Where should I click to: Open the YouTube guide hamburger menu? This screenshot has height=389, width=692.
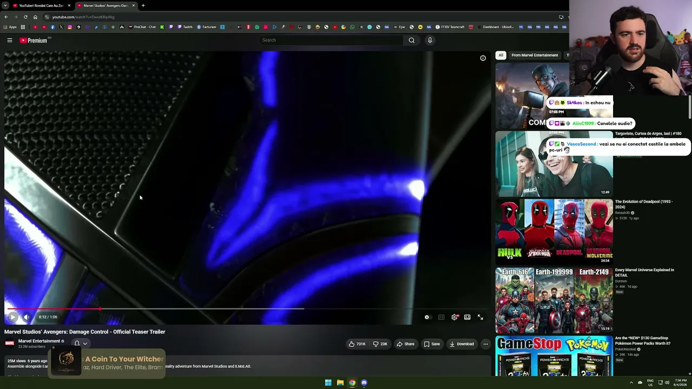click(x=10, y=40)
